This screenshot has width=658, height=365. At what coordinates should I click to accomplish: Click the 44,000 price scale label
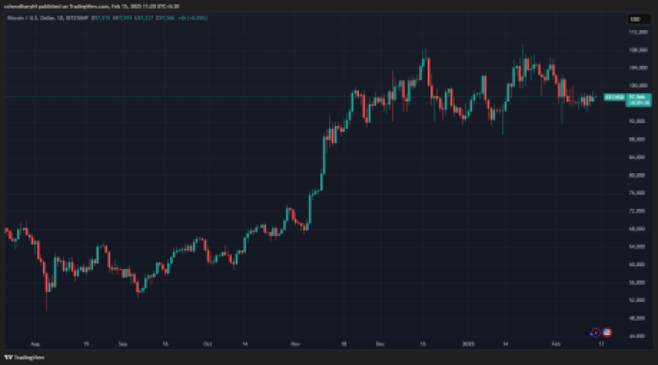(637, 336)
